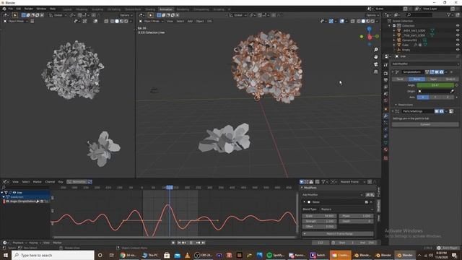Click the zoom magnifier icon in the viewport
Image resolution: width=462 pixels, height=260 pixels.
click(x=375, y=50)
